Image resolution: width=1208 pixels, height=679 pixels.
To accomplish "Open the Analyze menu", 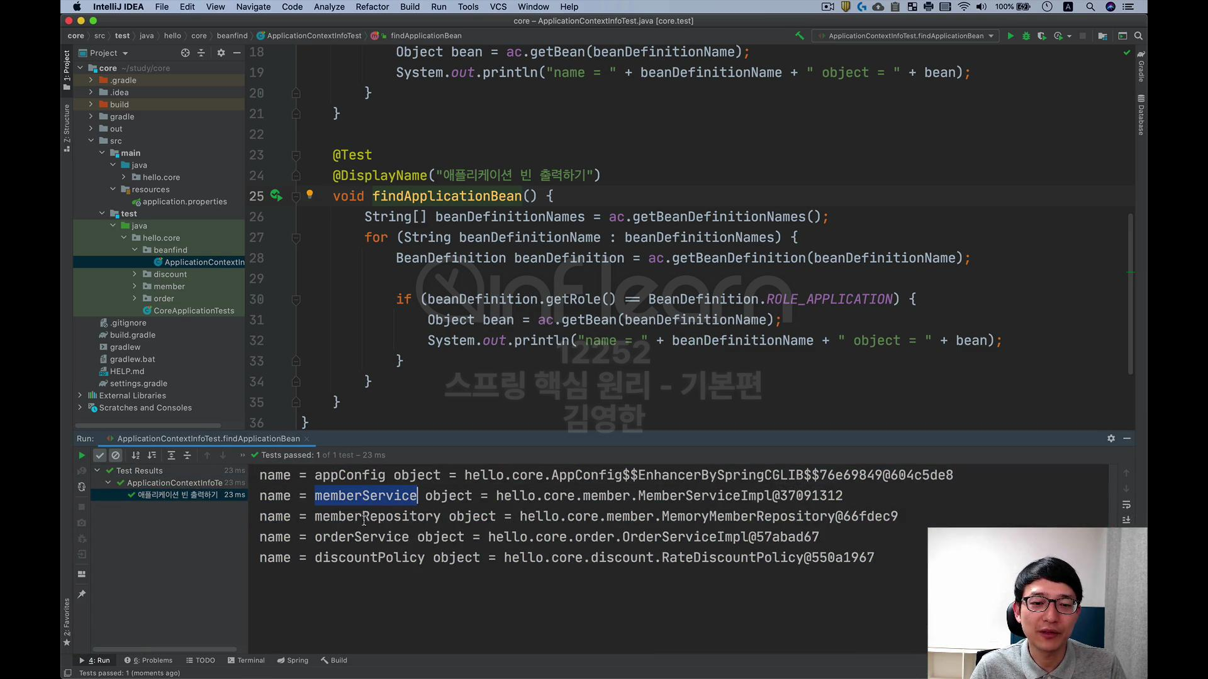I will [x=329, y=7].
